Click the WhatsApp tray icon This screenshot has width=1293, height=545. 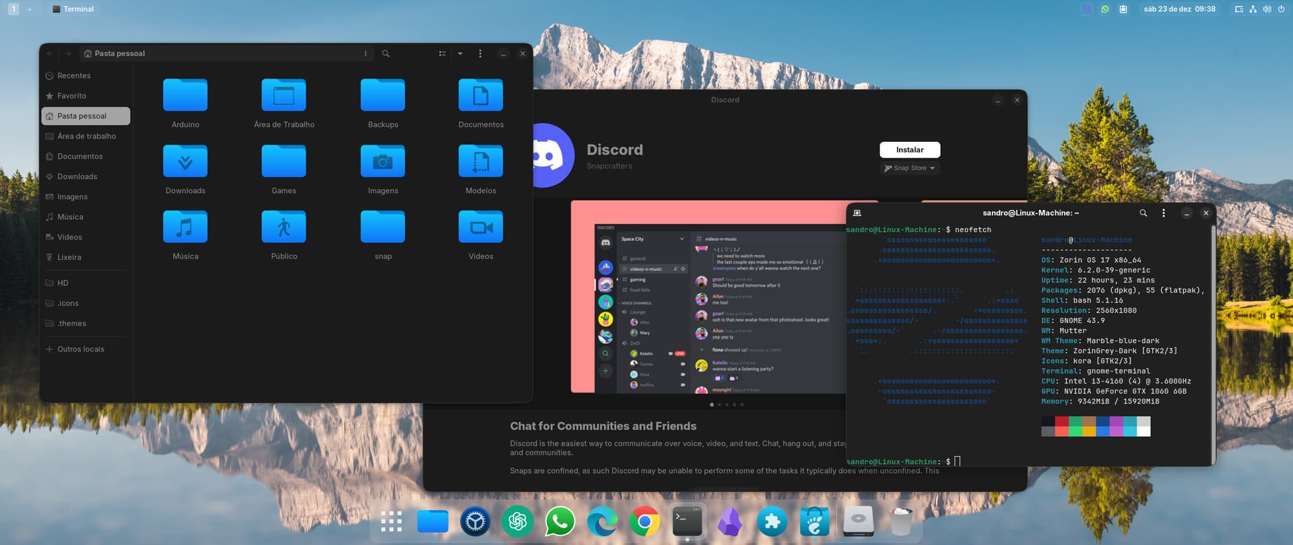(x=1105, y=9)
